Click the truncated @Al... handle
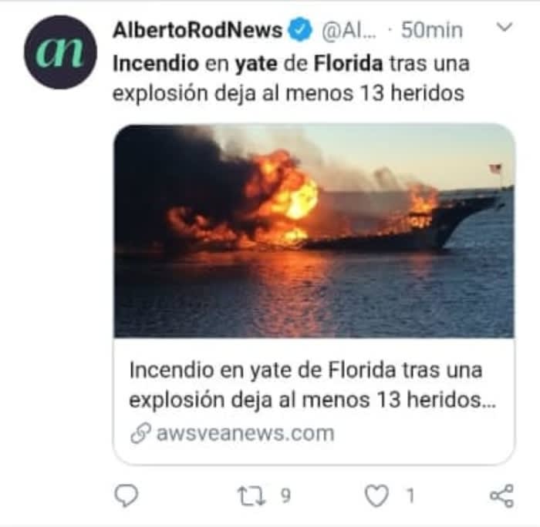The image size is (540, 527). [x=349, y=30]
